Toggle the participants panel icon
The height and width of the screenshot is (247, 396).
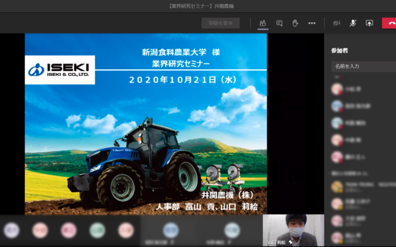tap(262, 23)
